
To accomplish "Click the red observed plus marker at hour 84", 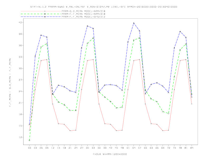I will pyautogui.click(x=192, y=104).
